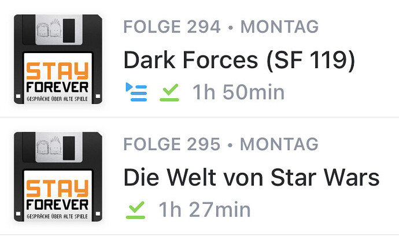Select the FOLGE 295 episode number label

172,144
